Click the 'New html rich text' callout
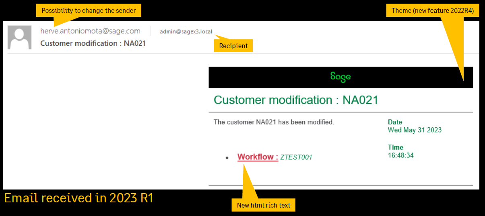The height and width of the screenshot is (216, 485). pyautogui.click(x=264, y=205)
